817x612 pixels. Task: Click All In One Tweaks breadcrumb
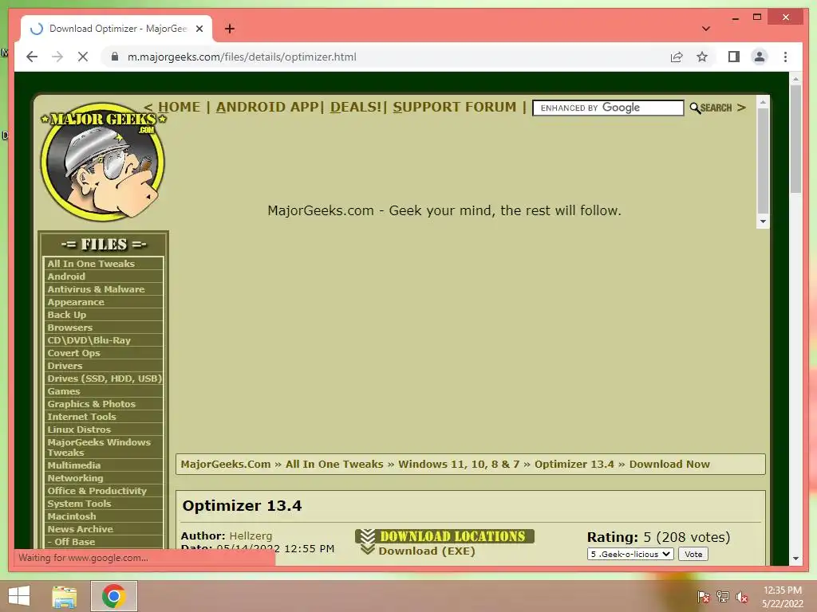tap(334, 465)
